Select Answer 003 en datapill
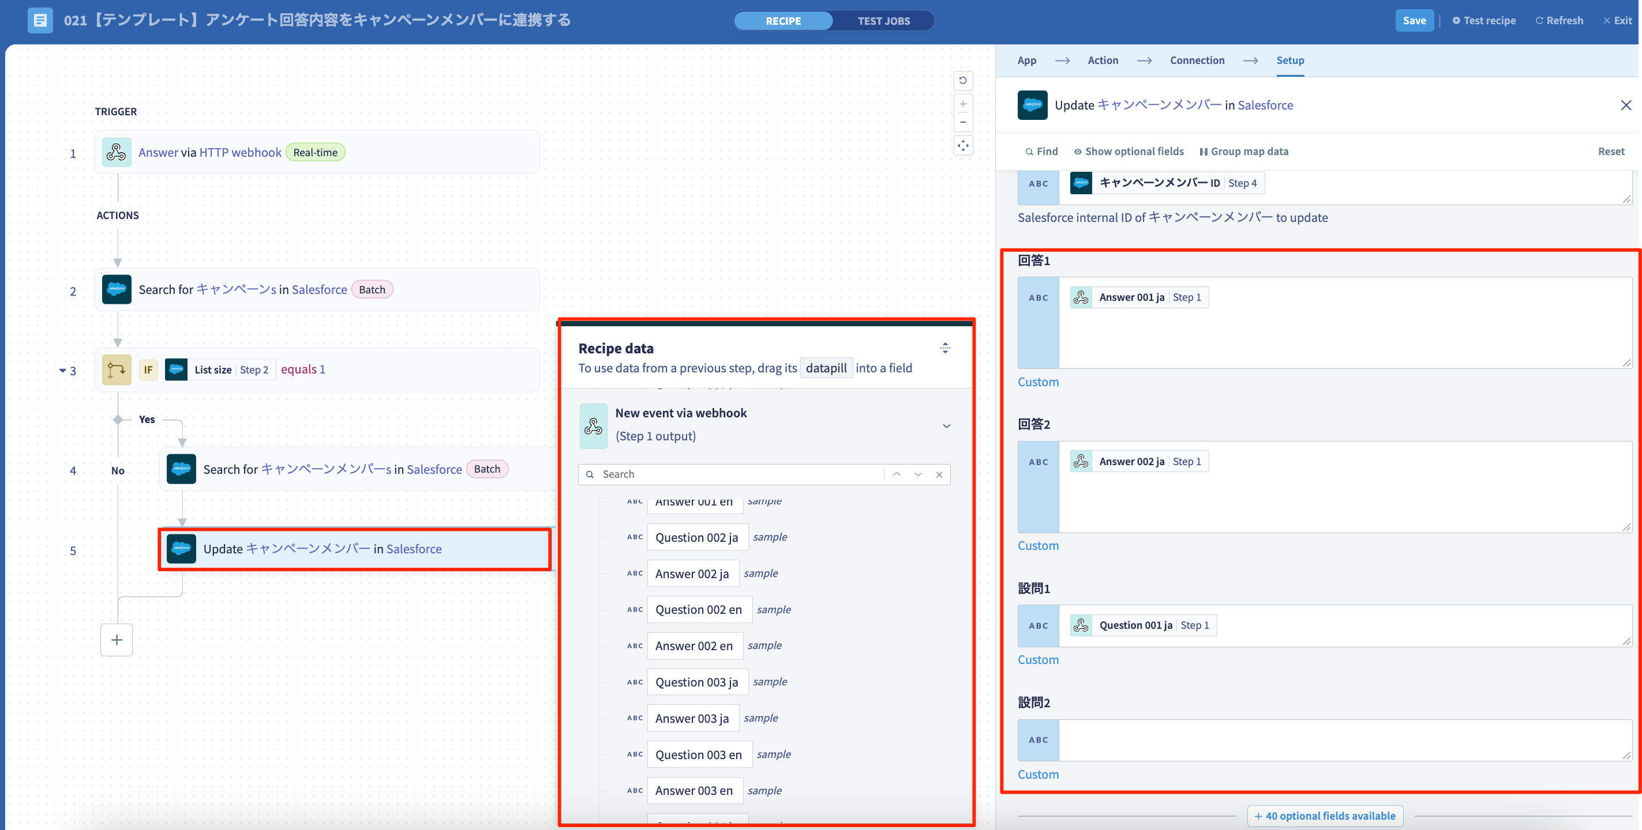This screenshot has width=1642, height=830. [x=694, y=790]
